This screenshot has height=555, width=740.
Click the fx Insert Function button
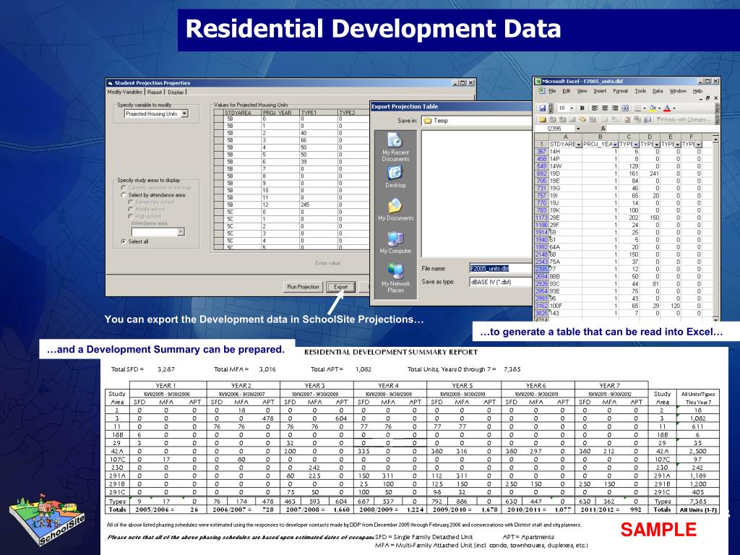pyautogui.click(x=603, y=129)
